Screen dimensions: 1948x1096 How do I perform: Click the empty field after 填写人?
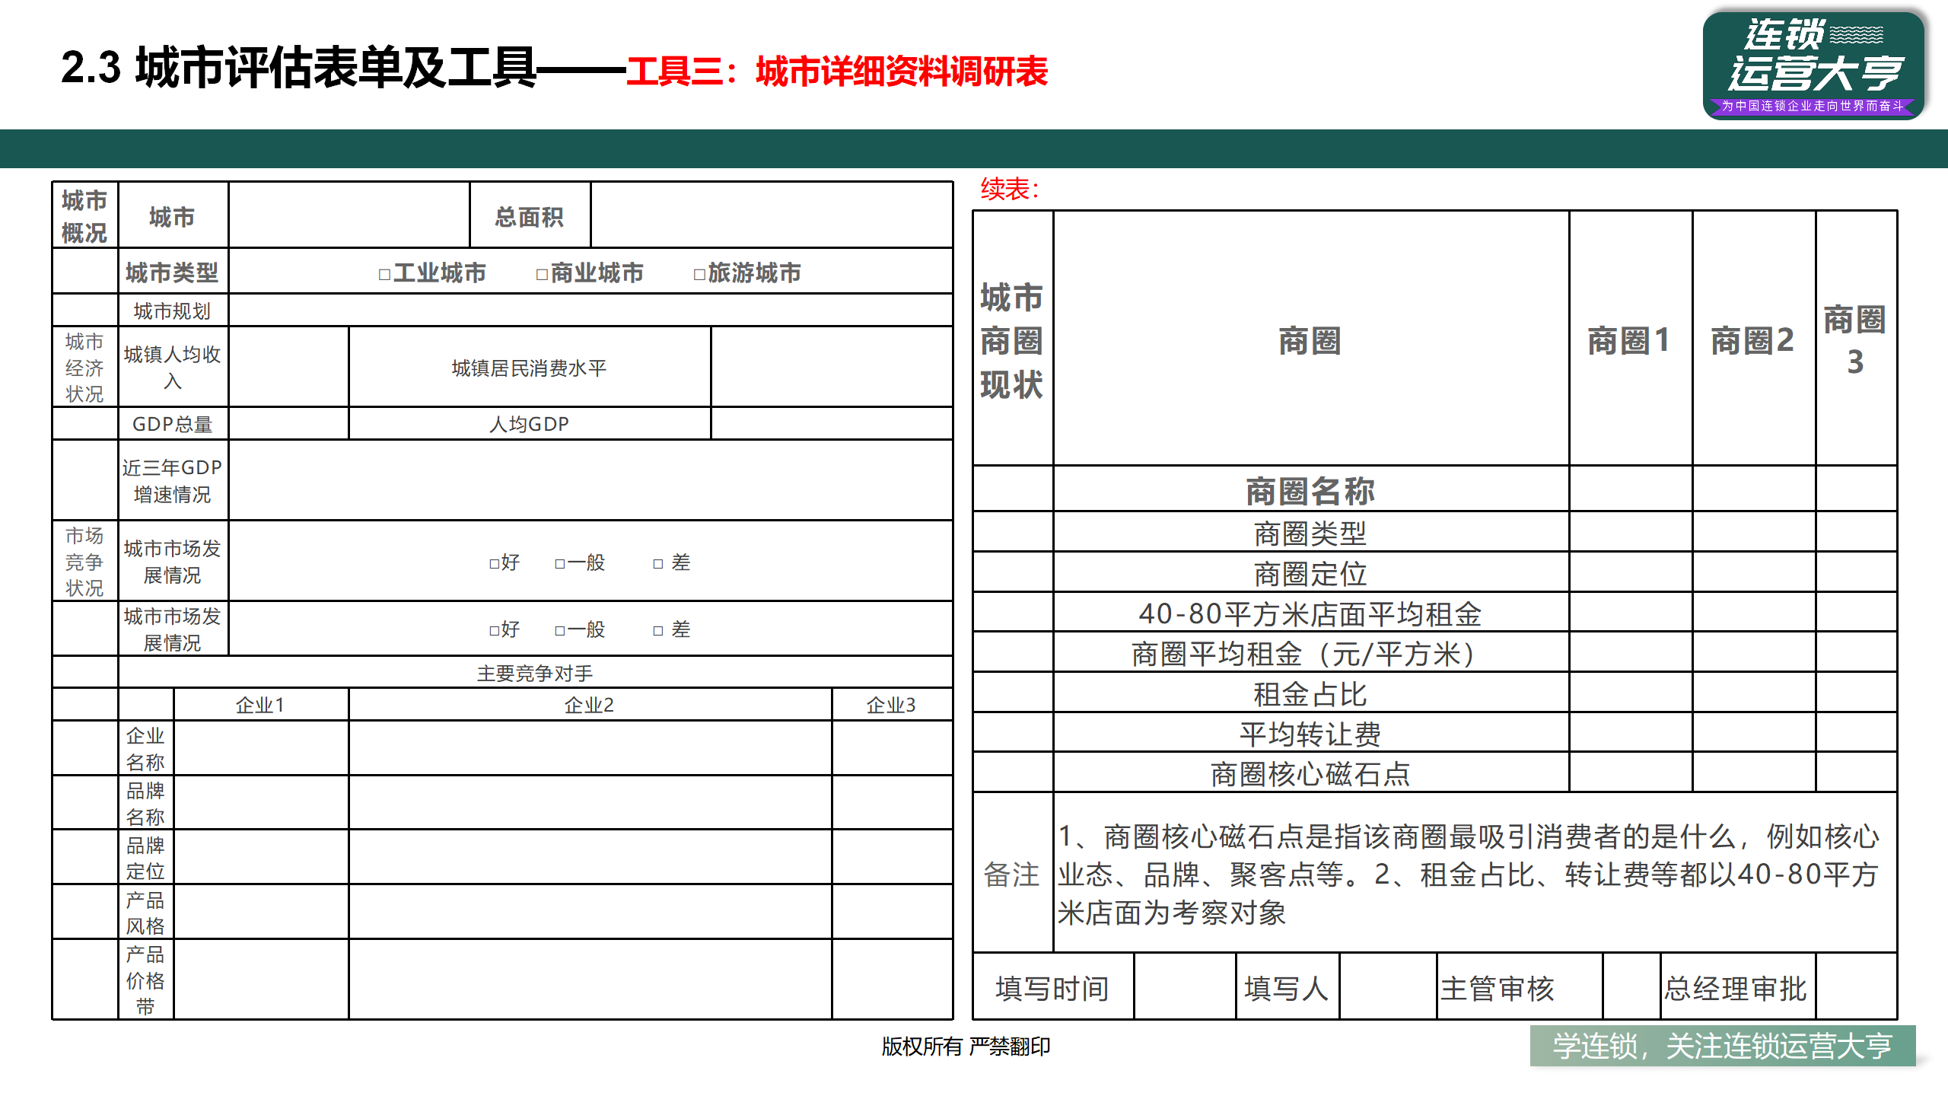pos(1388,987)
